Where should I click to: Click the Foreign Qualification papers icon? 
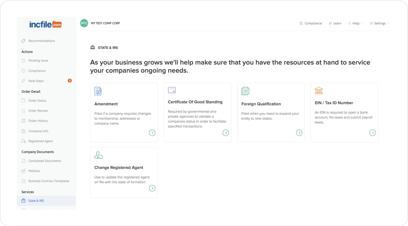point(245,91)
